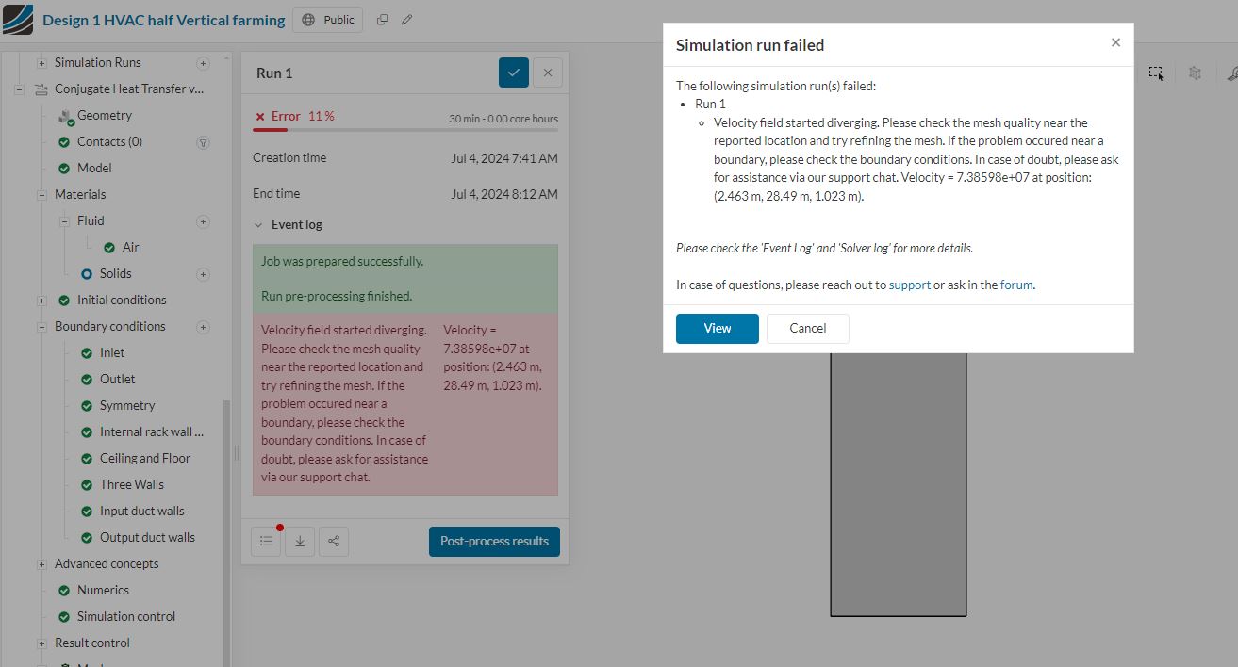Select the Geometry item in the tree
The image size is (1238, 667).
[x=106, y=115]
